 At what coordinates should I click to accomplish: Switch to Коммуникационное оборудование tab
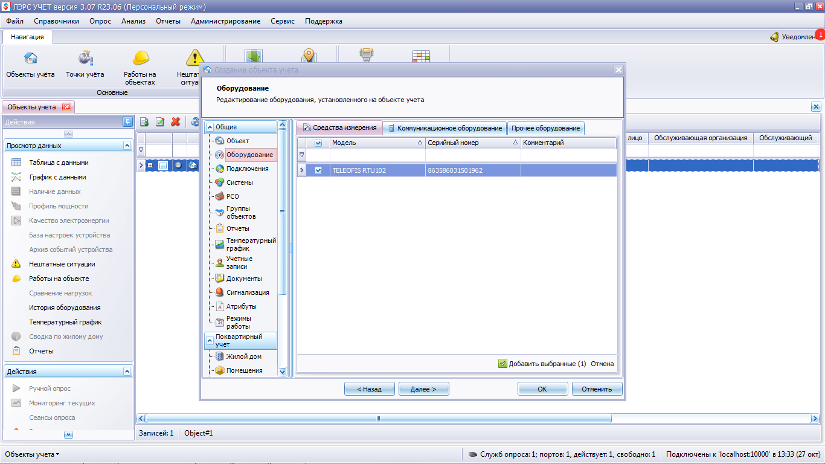point(445,128)
